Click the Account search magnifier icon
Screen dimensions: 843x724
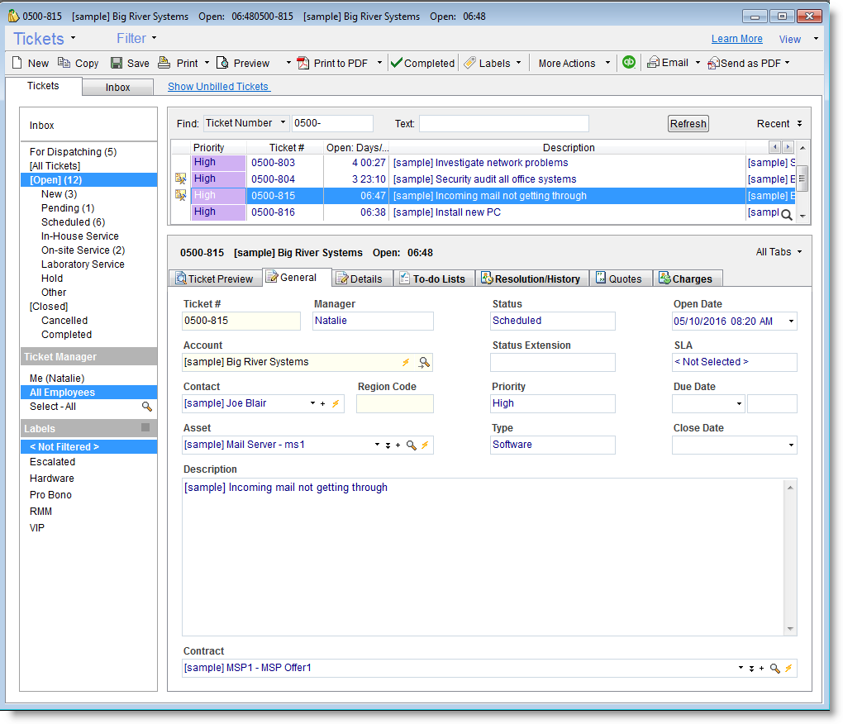pos(424,362)
